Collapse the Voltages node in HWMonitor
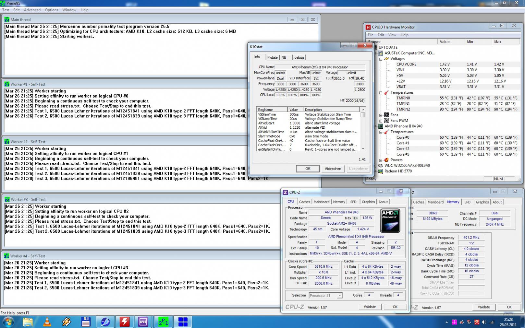Viewport: 525px width, 328px height. pyautogui.click(x=381, y=59)
